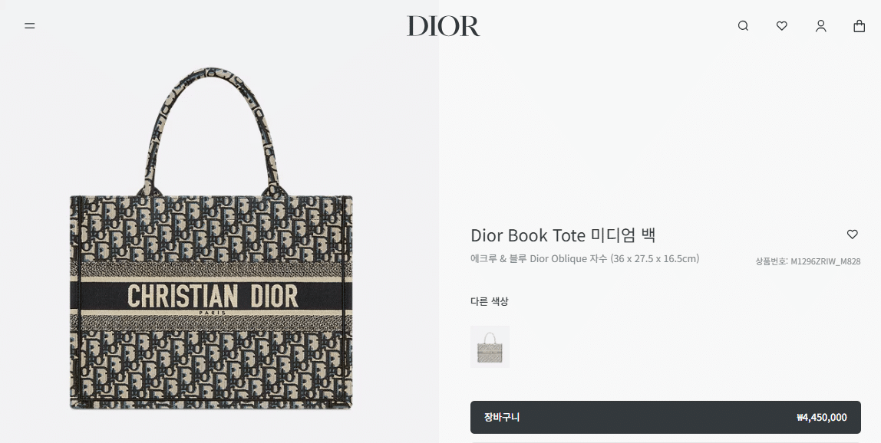Click the main Book Tote product image

coord(211,239)
